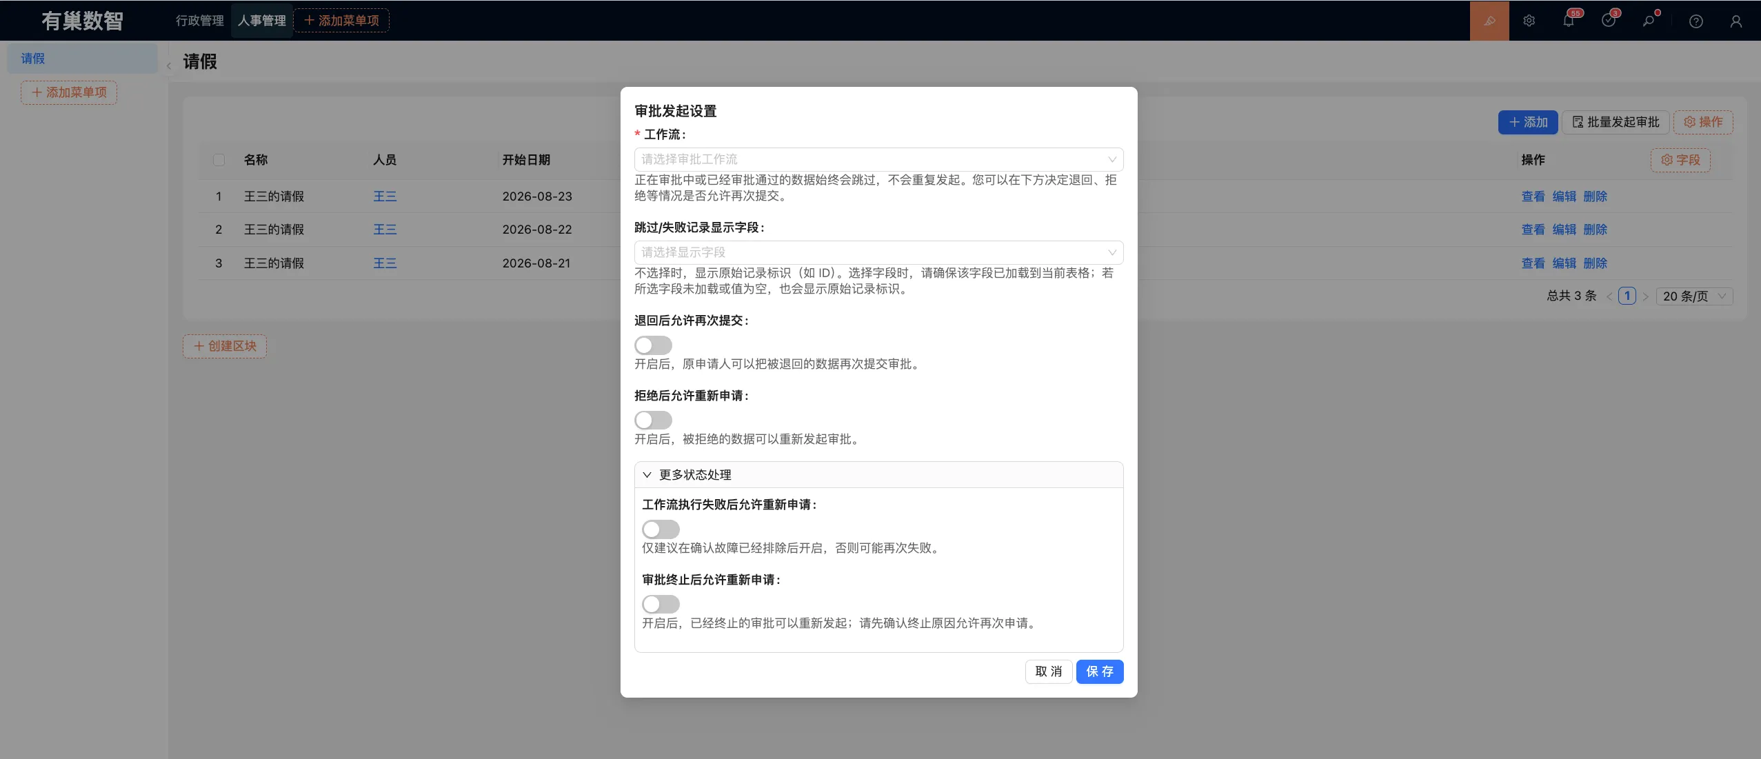Click 删除 for the 2026-08-23 row
The width and height of the screenshot is (1761, 759).
coord(1596,196)
